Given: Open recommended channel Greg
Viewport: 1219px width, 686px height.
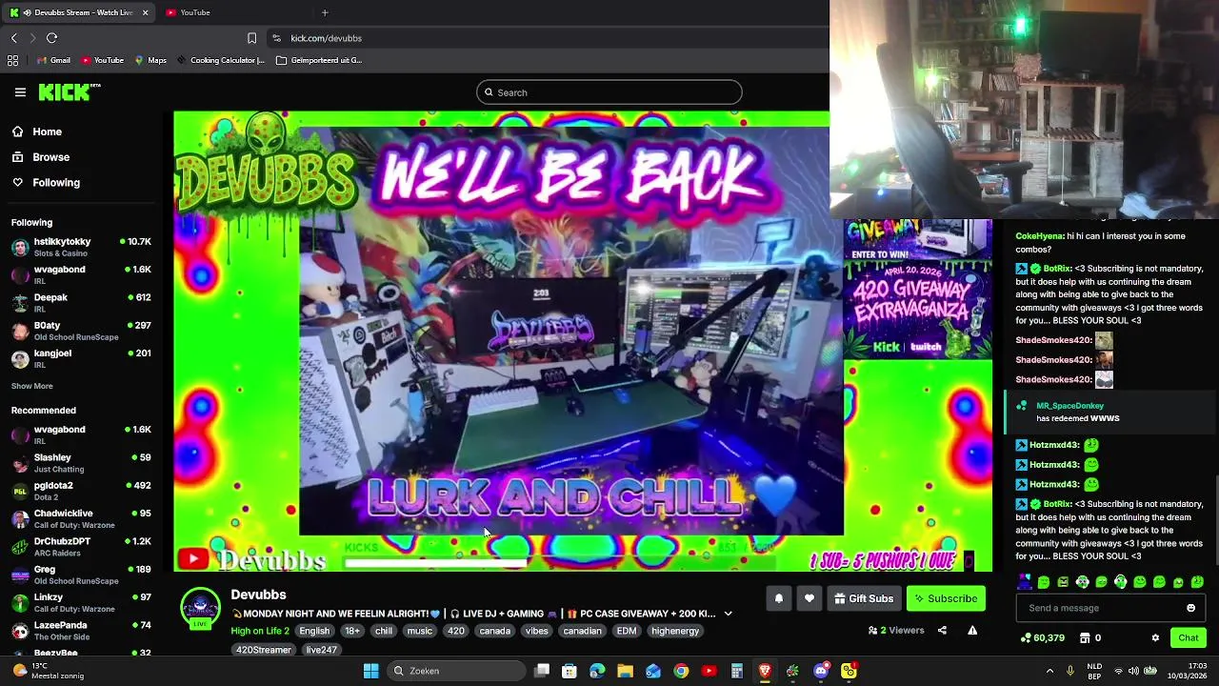Looking at the screenshot, I should coord(81,575).
